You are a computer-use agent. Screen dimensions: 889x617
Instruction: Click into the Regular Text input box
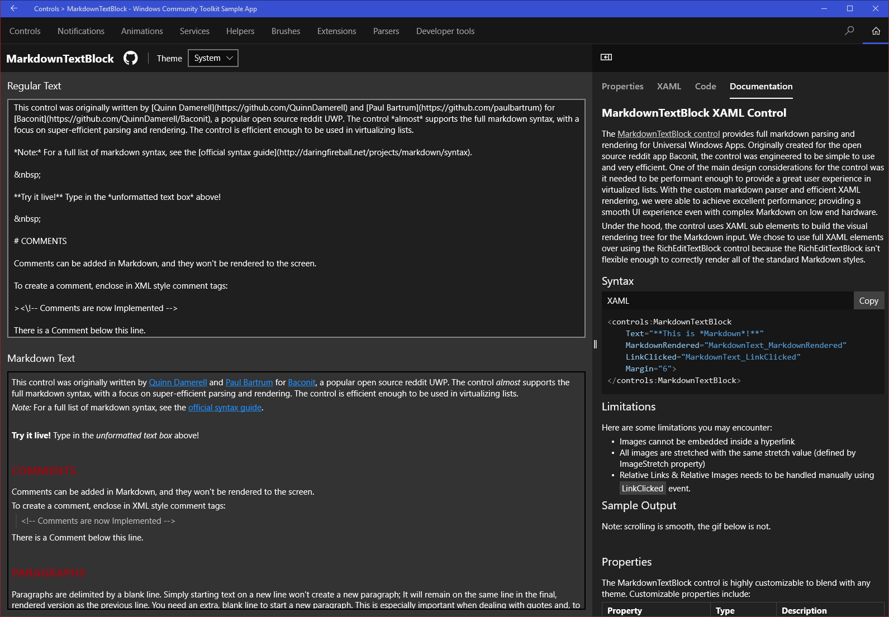pyautogui.click(x=296, y=218)
